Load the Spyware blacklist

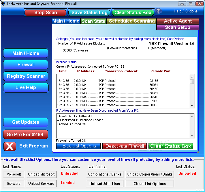coord(14,184)
